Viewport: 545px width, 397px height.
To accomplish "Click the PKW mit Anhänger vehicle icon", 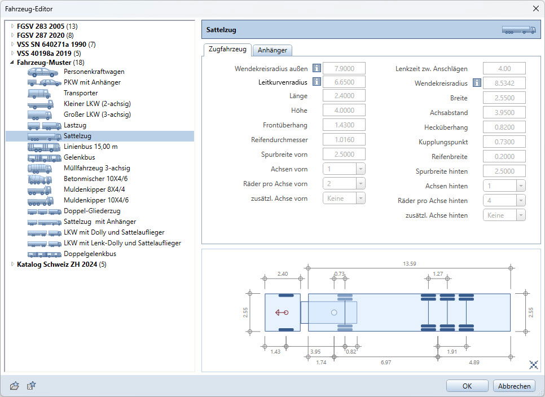I will pos(45,83).
